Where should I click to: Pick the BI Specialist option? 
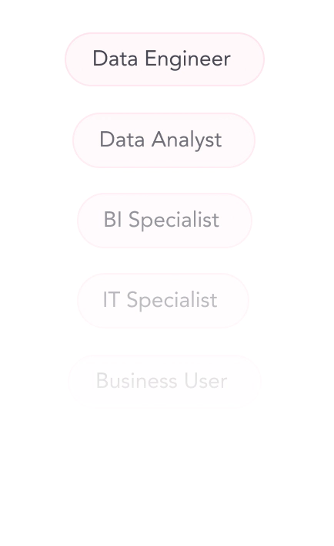(x=165, y=221)
